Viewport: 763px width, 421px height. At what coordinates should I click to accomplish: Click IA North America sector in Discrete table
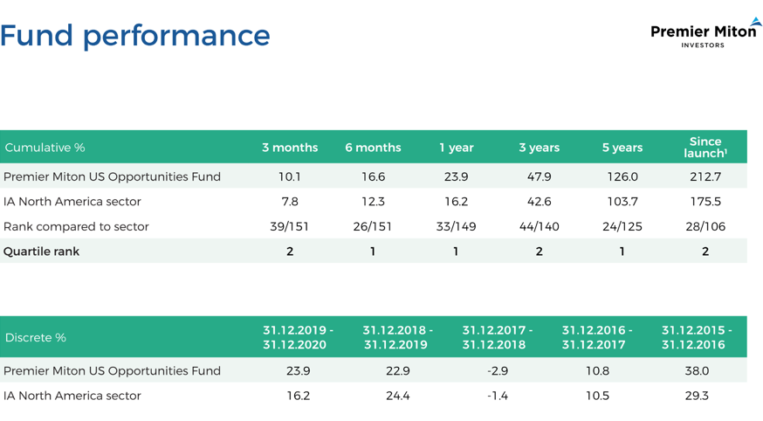72,396
